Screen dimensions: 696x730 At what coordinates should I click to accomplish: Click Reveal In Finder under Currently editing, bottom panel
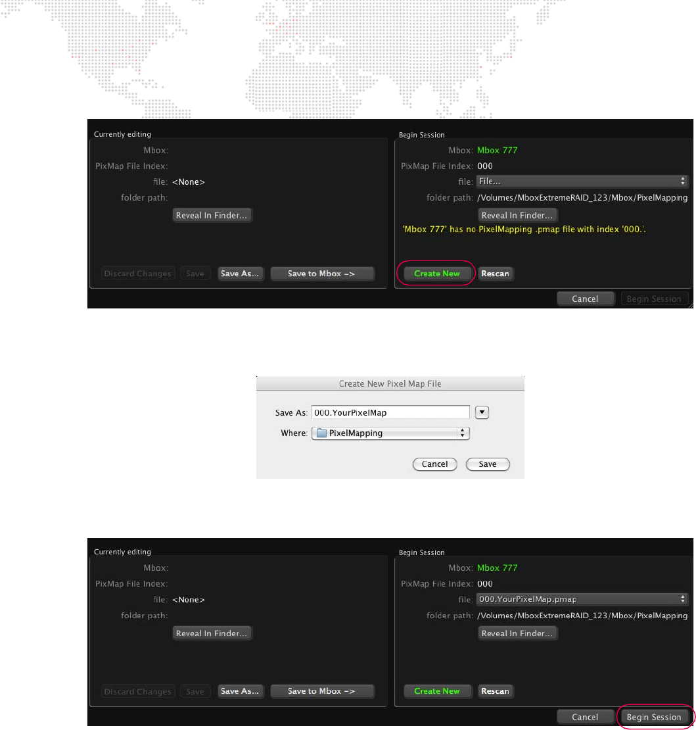click(212, 633)
